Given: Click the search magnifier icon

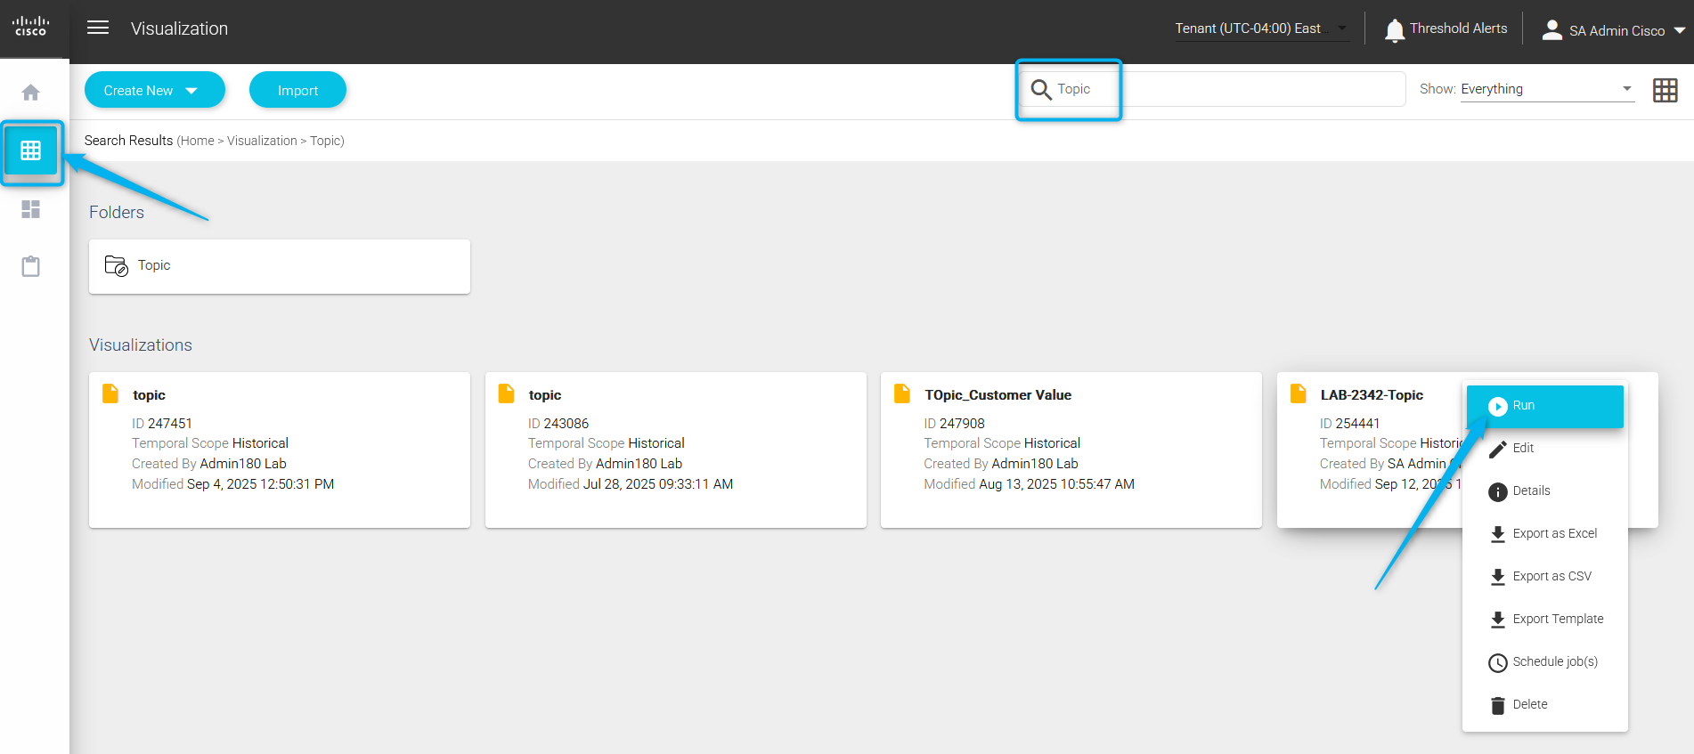Looking at the screenshot, I should (1040, 90).
